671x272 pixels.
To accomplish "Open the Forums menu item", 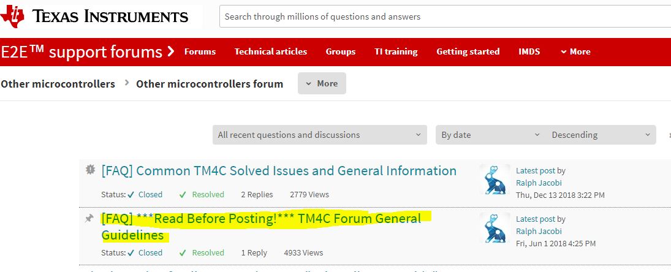I will point(200,51).
